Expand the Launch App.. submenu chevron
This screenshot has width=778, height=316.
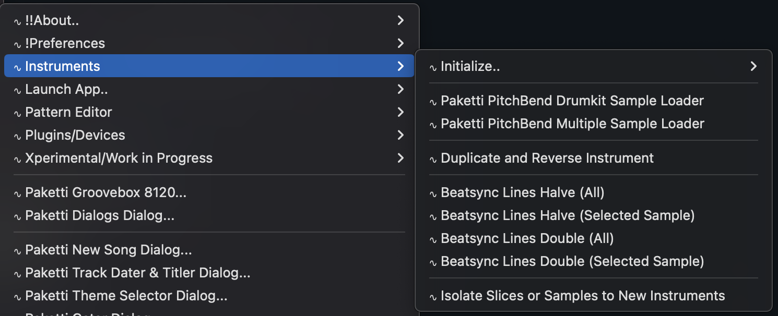(400, 89)
